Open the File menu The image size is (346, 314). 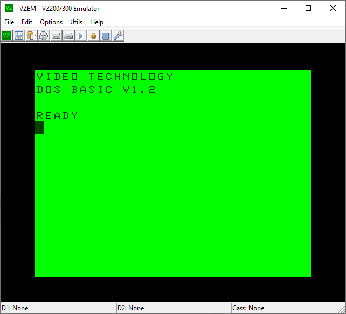tap(9, 22)
